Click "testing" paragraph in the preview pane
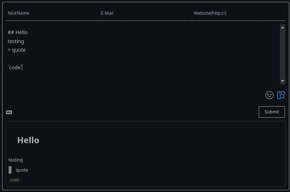Viewport: 290px width, 192px height. (x=16, y=160)
